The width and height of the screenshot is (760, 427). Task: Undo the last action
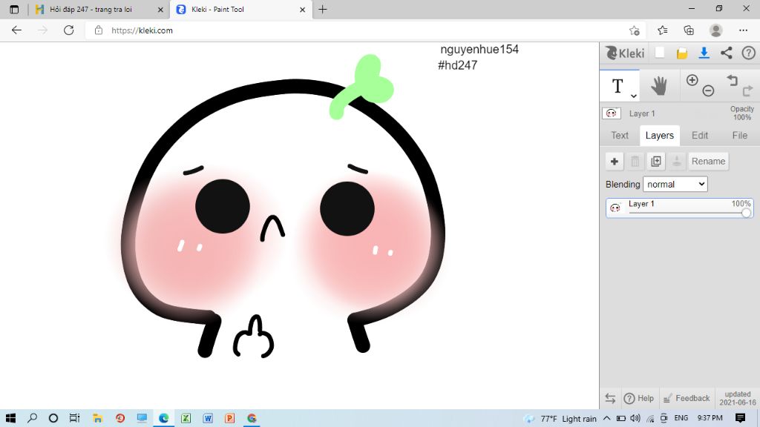click(x=733, y=80)
